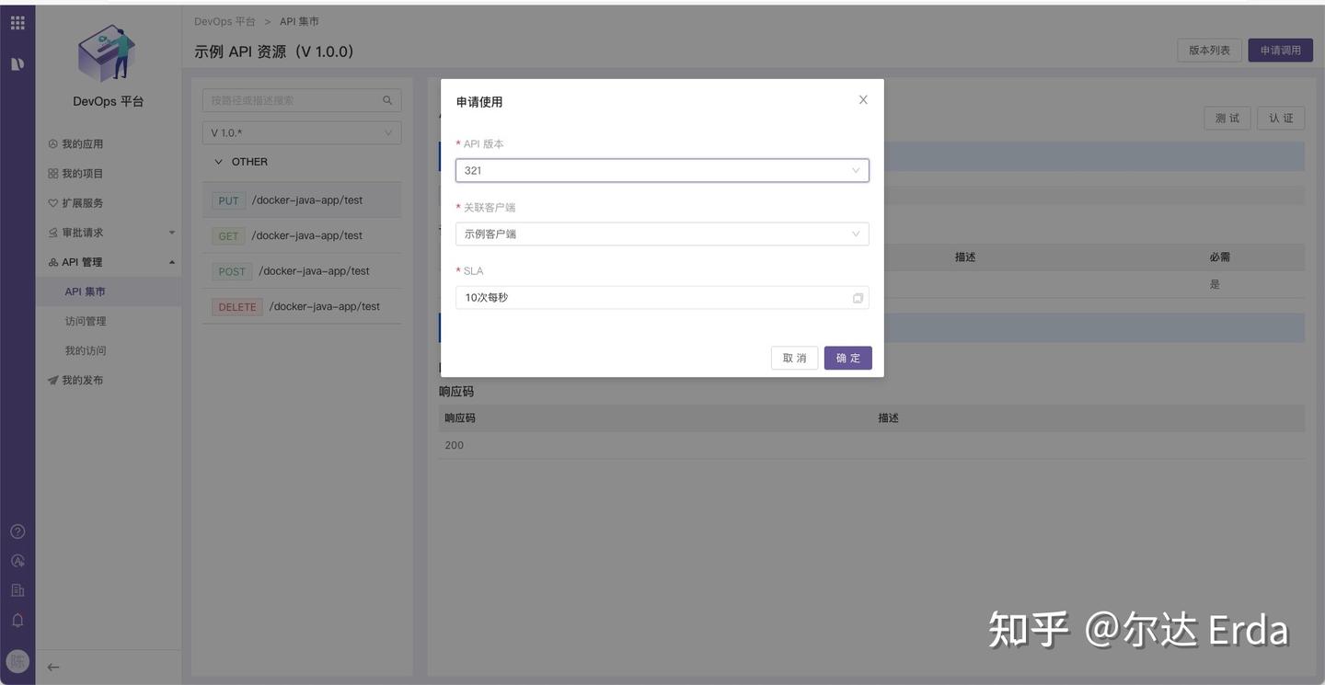The image size is (1325, 685).
Task: Click the search magnifier icon
Action: (387, 100)
